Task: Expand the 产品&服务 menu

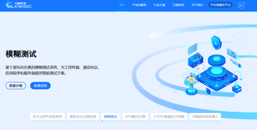Action: point(139,5)
